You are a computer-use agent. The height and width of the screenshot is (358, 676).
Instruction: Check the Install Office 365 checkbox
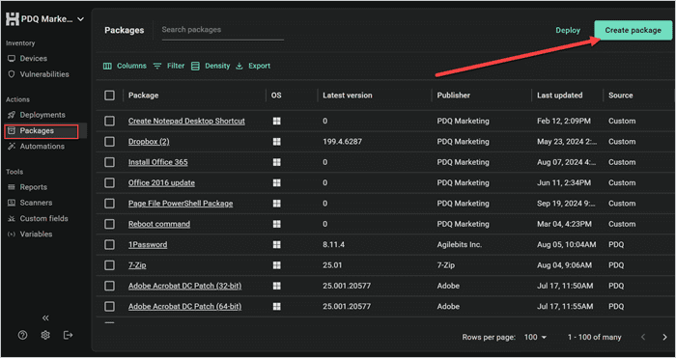point(109,162)
